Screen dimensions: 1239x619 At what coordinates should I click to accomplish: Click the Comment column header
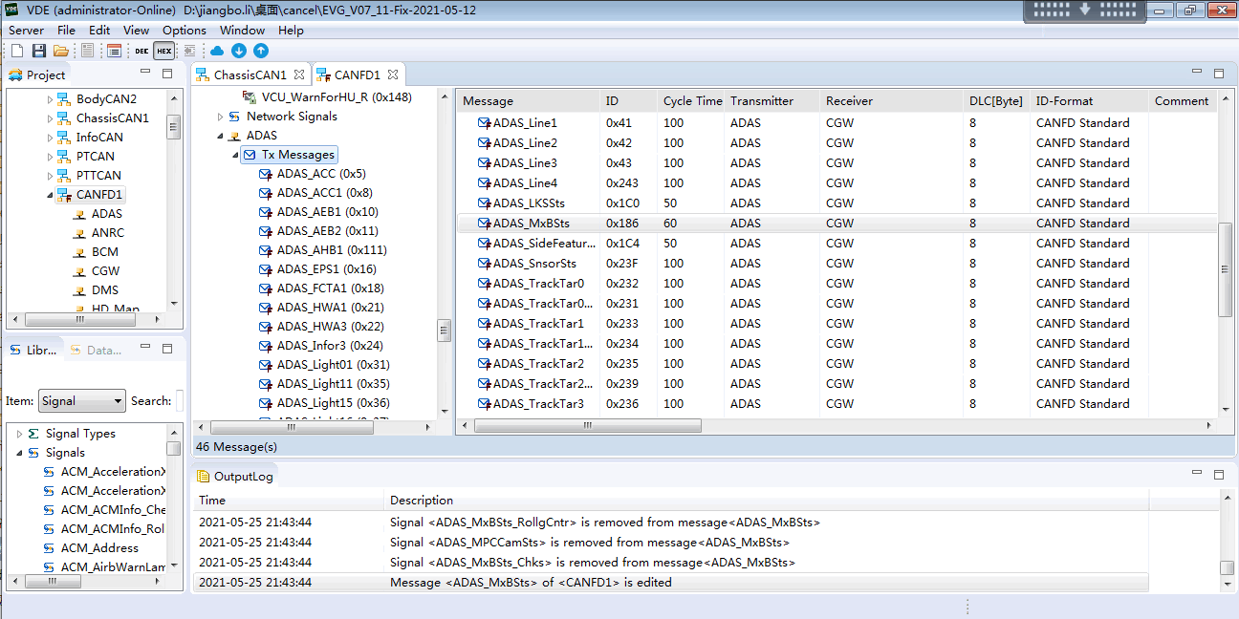pos(1183,101)
